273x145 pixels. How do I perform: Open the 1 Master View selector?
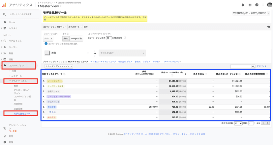click(x=49, y=6)
